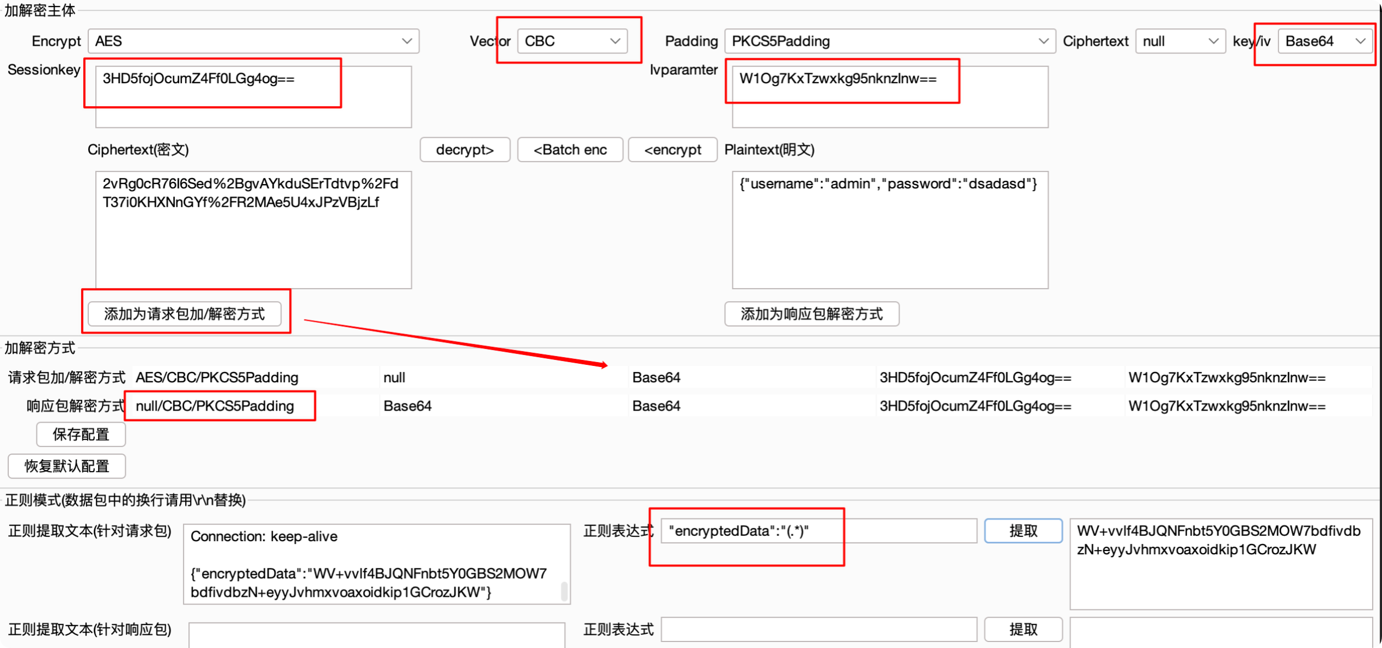Open the Ciphertext null encoding dropdown
This screenshot has width=1382, height=648.
pos(1180,41)
